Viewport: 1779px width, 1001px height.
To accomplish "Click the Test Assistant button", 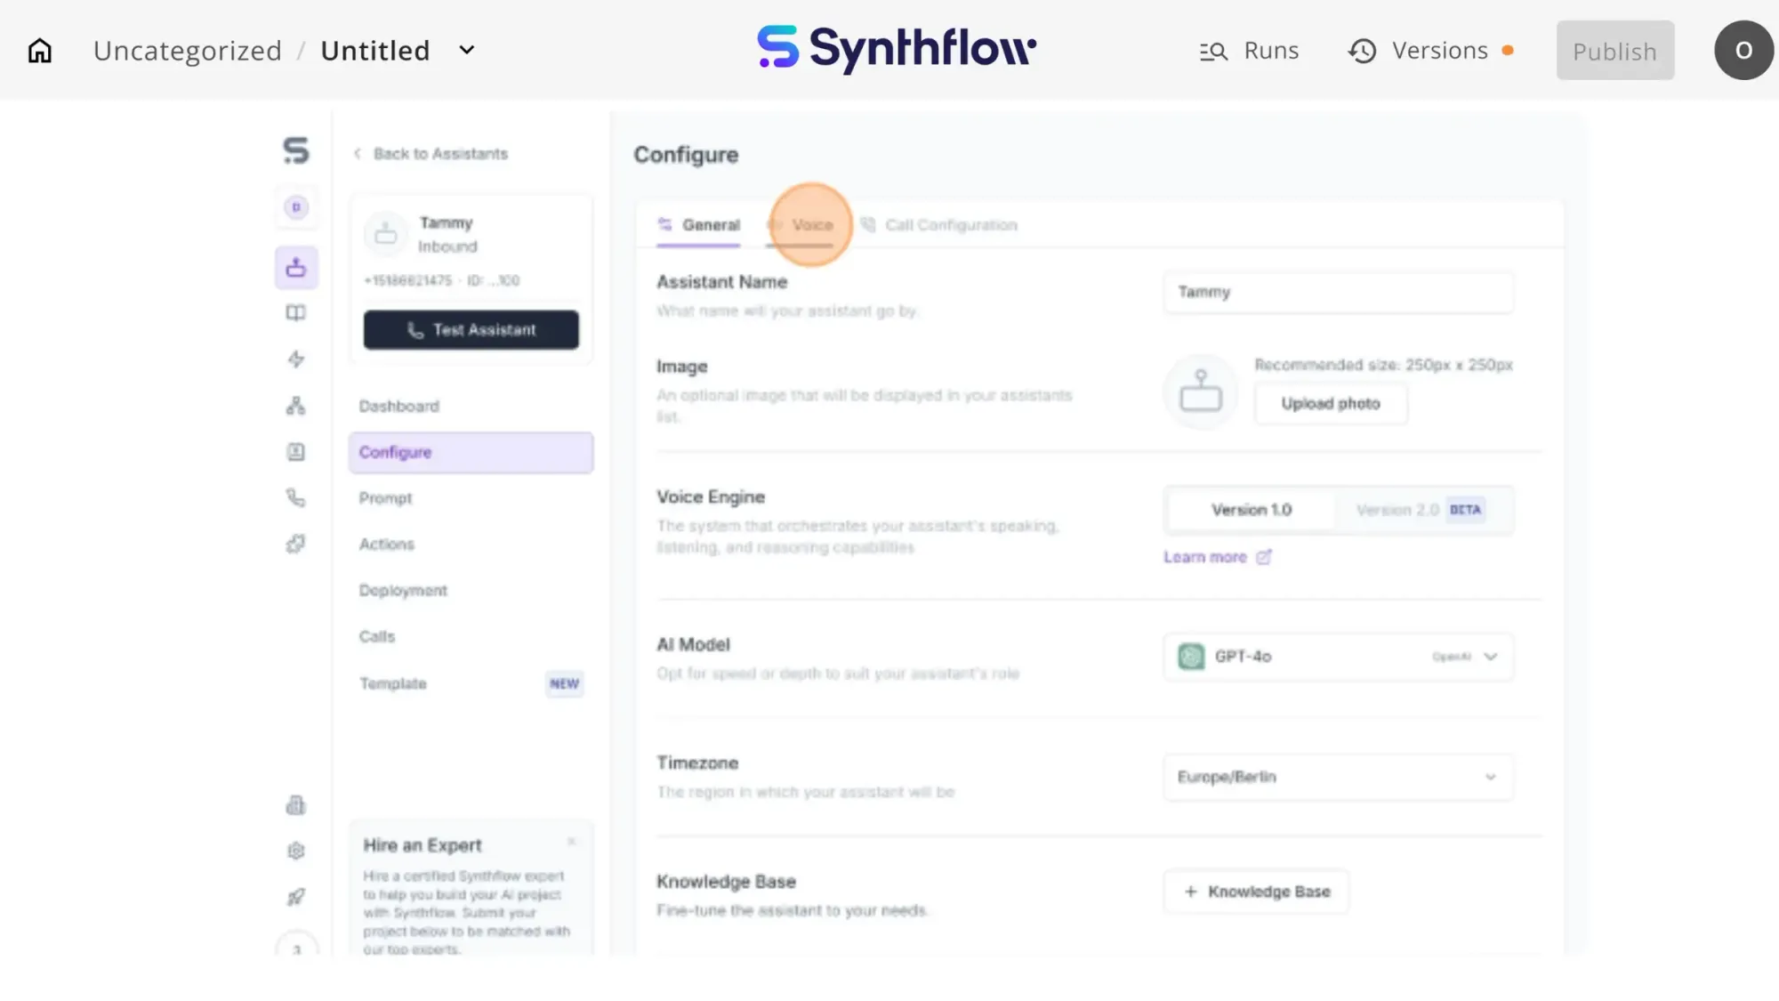I will pos(471,329).
